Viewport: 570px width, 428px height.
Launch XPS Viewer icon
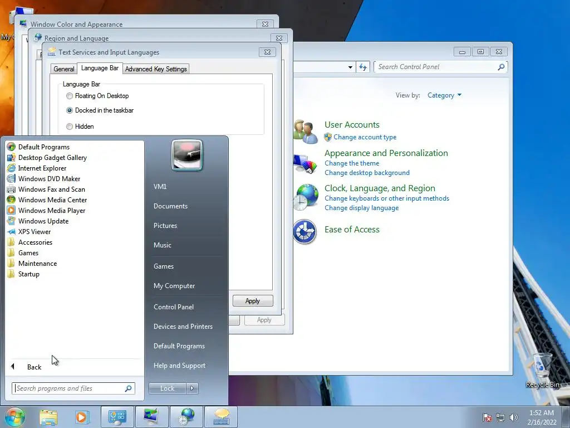click(11, 231)
